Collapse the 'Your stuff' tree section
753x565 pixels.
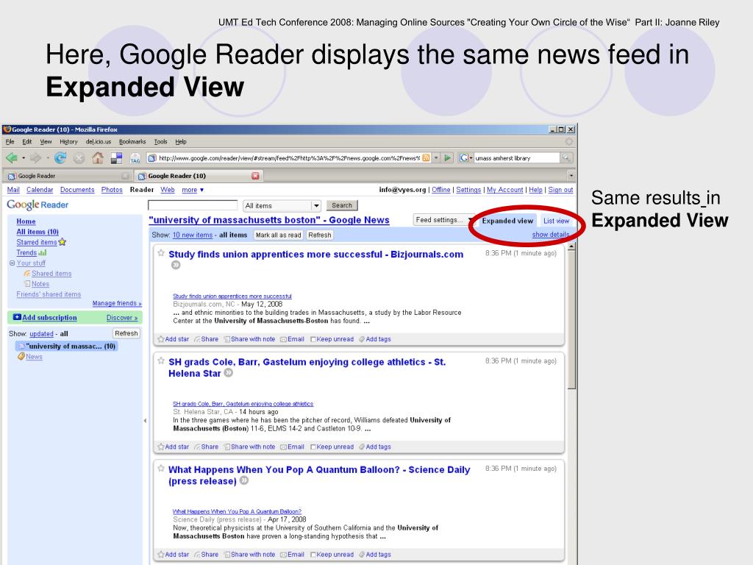(x=12, y=263)
